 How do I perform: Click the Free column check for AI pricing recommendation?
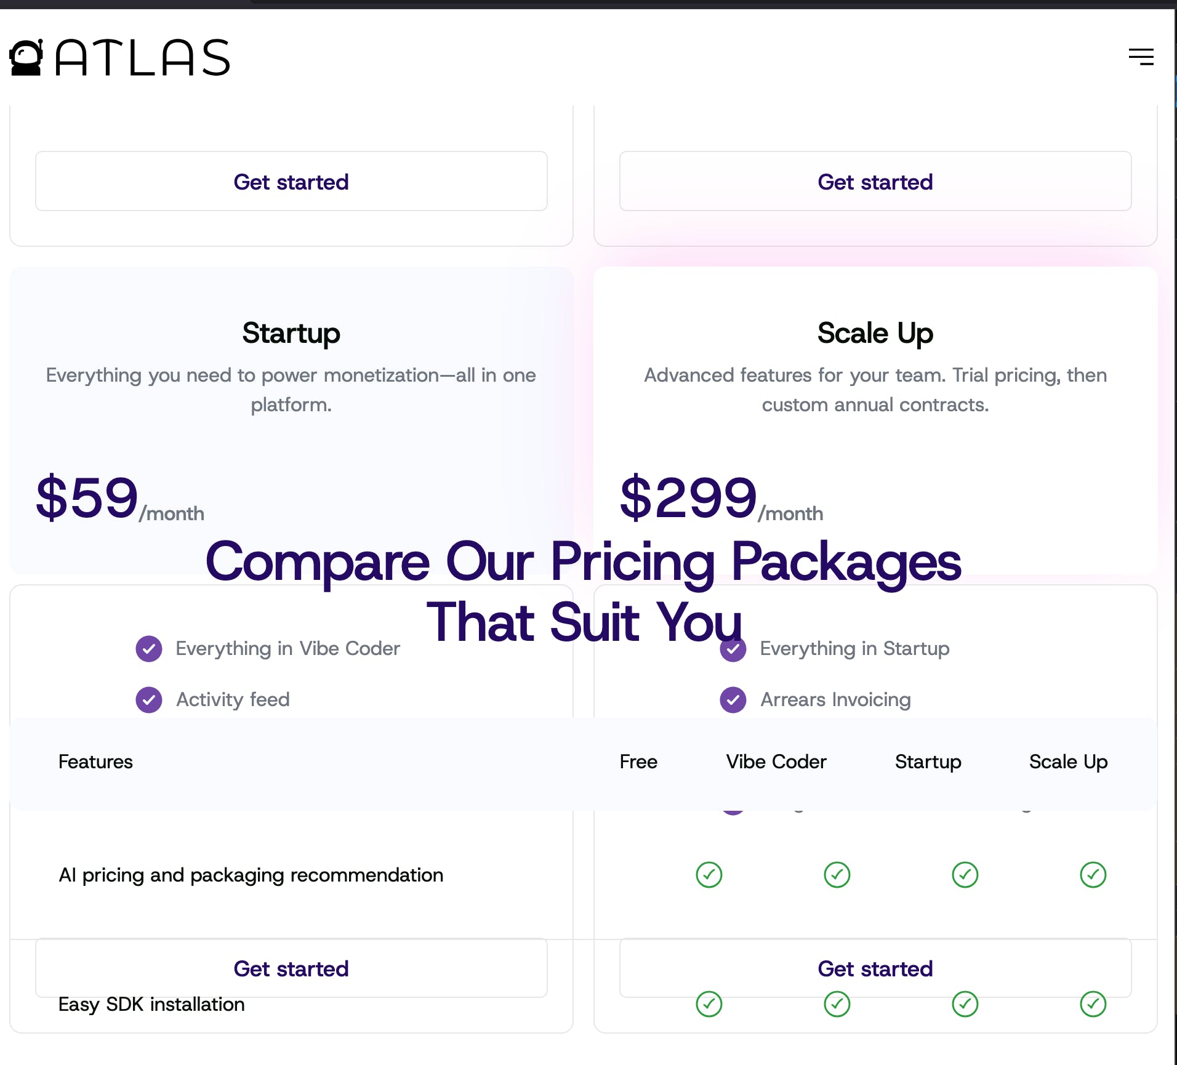point(709,875)
